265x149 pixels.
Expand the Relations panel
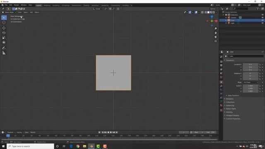pyautogui.click(x=229, y=99)
